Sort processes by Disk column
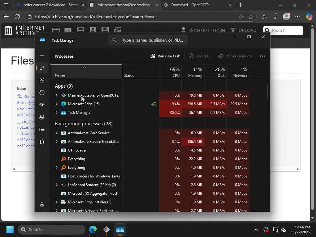The image size is (316, 237). tap(216, 72)
